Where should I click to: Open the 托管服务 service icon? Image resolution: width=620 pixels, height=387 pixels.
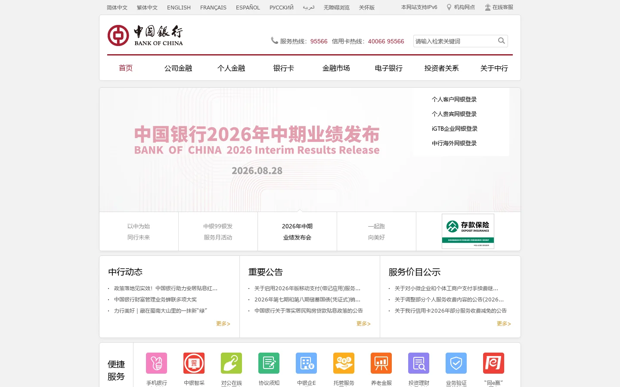[344, 363]
